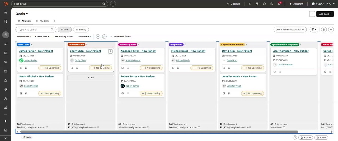Open the settings gear in top navigation

coord(272,4)
